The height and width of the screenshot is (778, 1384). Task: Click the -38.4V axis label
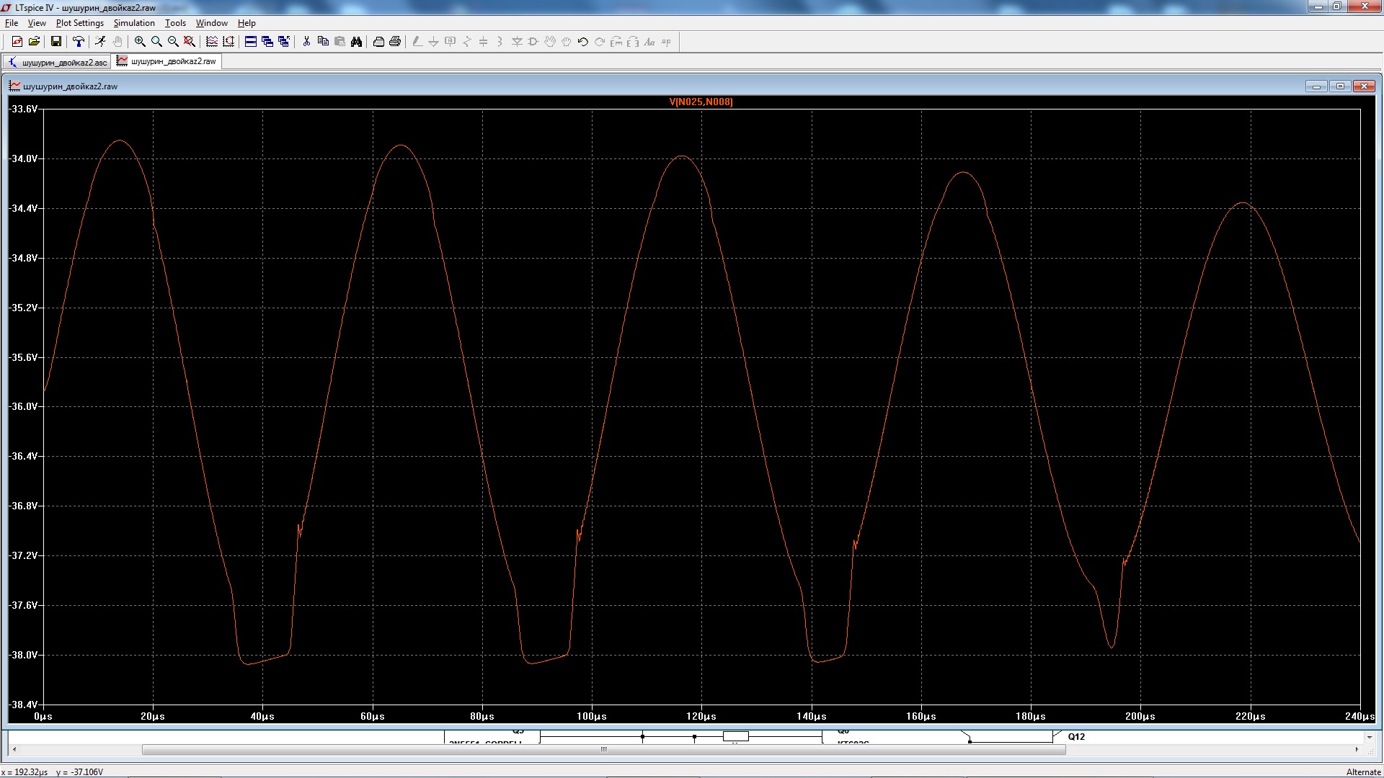click(x=22, y=705)
